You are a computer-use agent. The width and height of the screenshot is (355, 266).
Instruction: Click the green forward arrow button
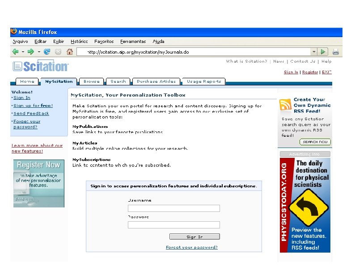(x=31, y=52)
